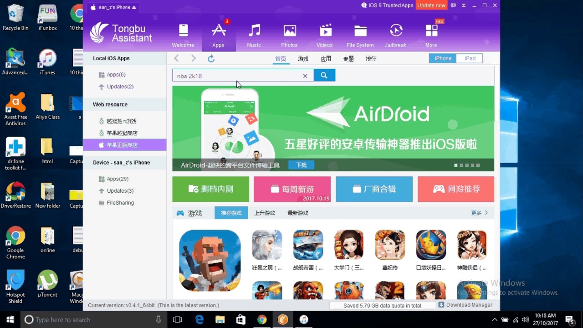Open 苹果正版商店 web resource

coord(125,145)
